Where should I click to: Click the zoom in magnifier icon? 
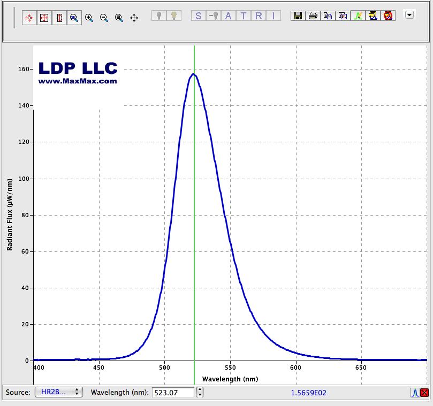[x=89, y=18]
